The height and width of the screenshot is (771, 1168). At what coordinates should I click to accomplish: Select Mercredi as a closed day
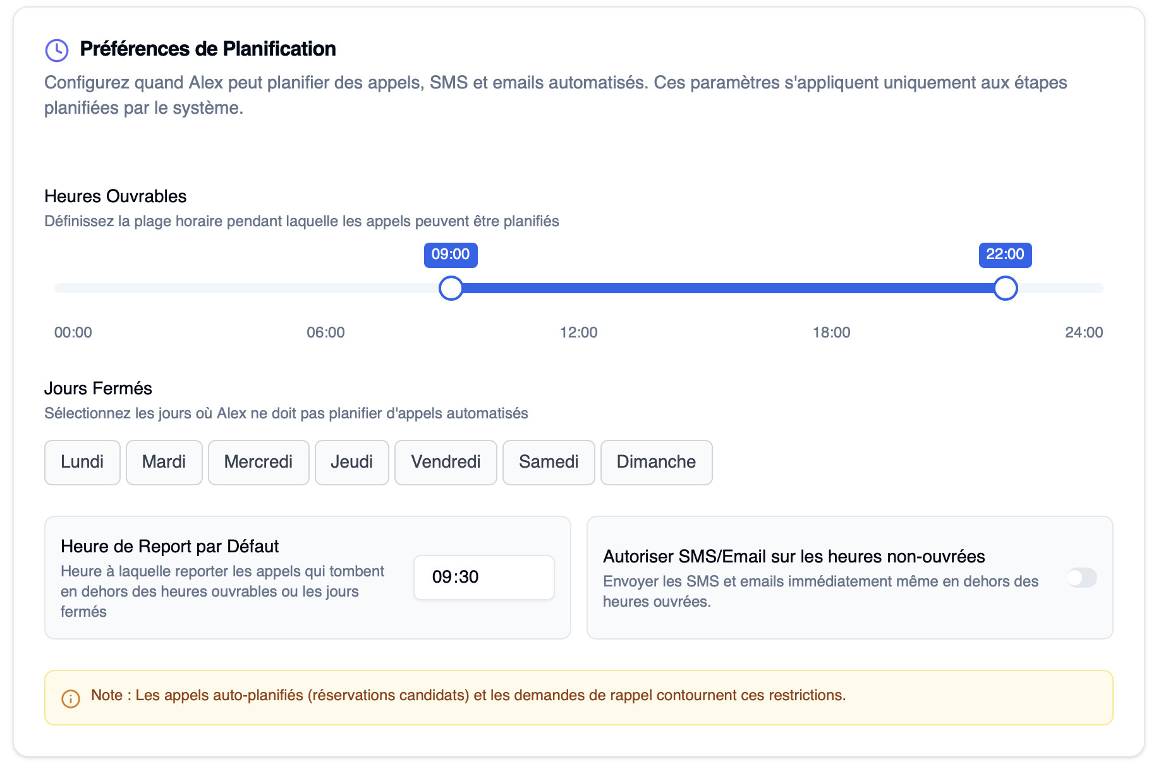259,462
